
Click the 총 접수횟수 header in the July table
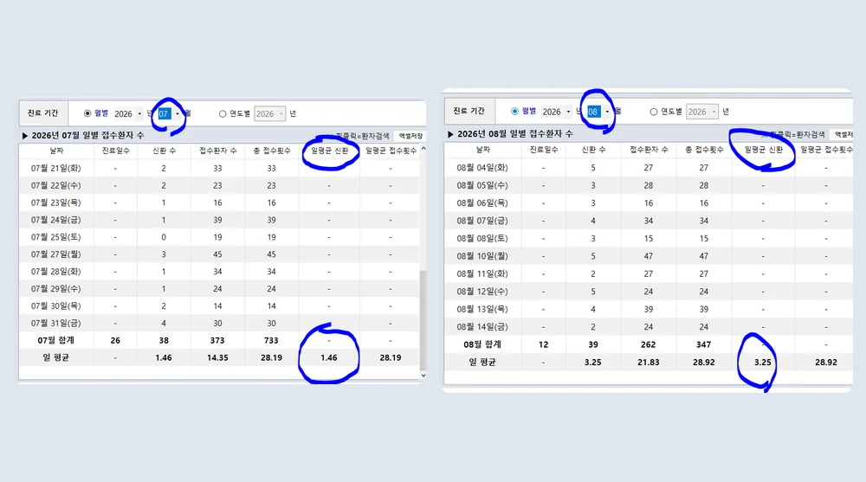(272, 151)
